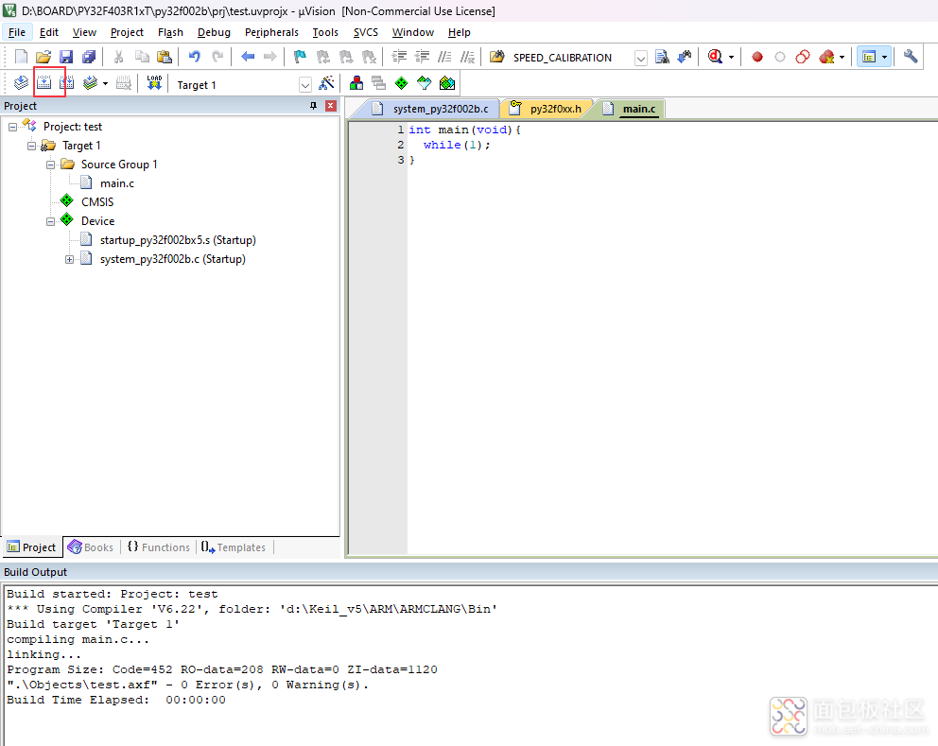
Task: Start incremental find with the arrow-binoculars icon
Action: coord(685,57)
